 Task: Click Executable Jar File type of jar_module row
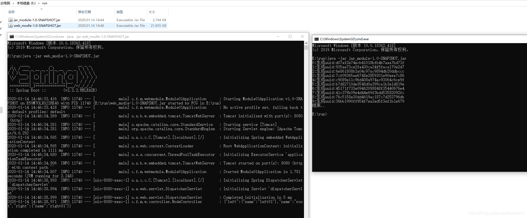pyautogui.click(x=131, y=20)
